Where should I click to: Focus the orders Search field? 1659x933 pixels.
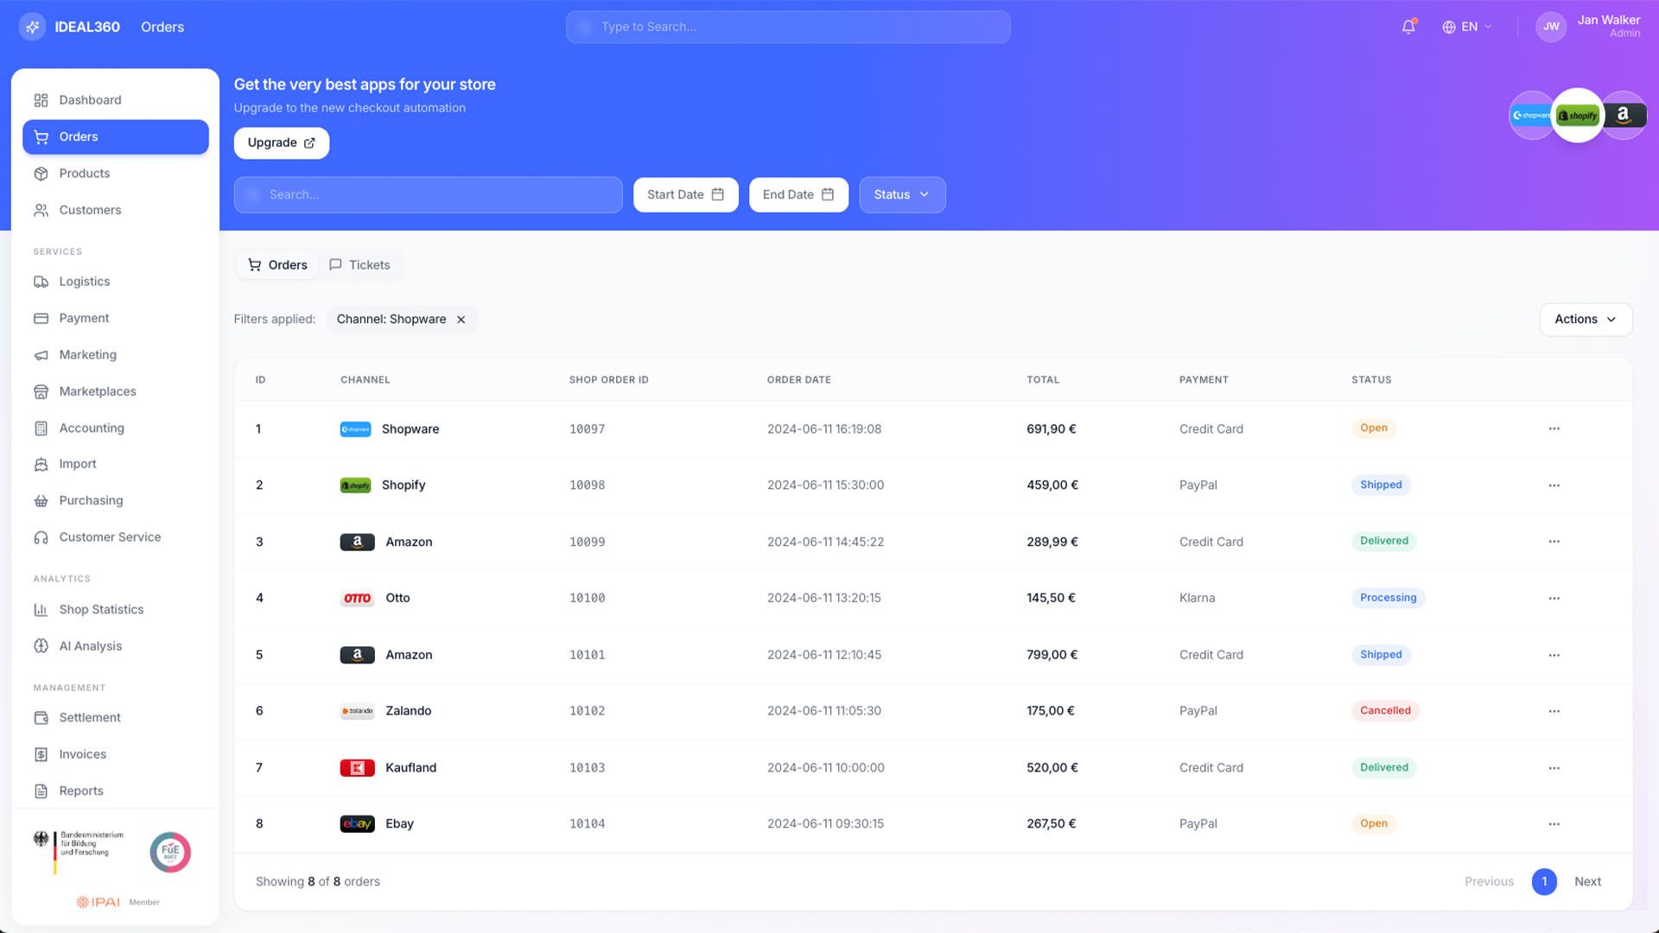click(x=428, y=194)
